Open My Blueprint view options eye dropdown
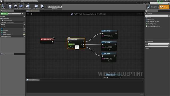Image resolution: width=170 pixels, height=96 pixels. pos(23,14)
